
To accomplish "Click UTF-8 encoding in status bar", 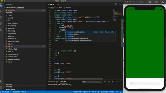I will pos(93,92).
